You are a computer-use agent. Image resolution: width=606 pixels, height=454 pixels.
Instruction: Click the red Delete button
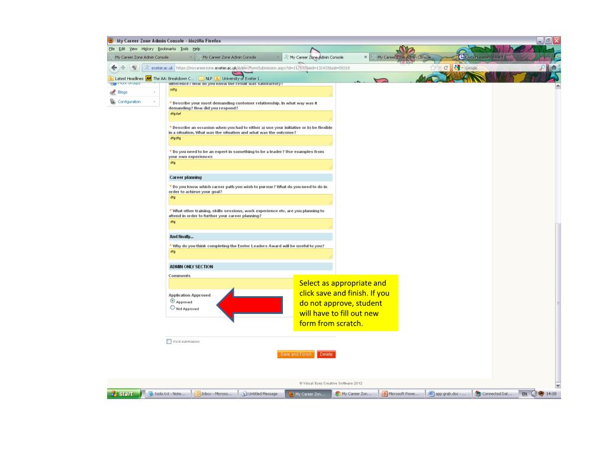326,354
